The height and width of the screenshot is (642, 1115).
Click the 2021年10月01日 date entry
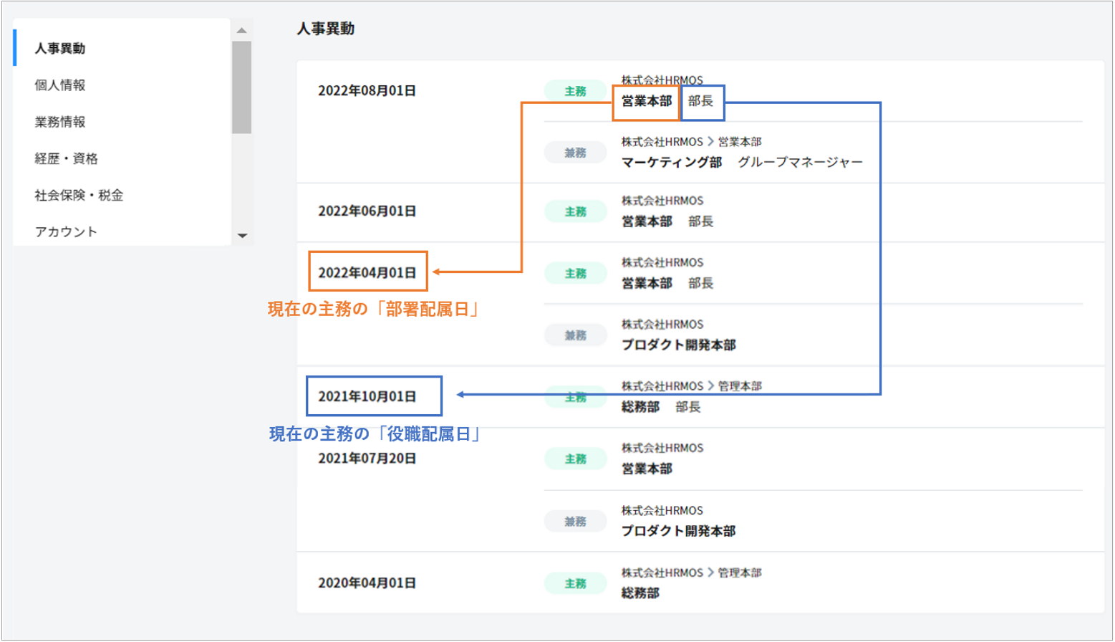pyautogui.click(x=367, y=396)
